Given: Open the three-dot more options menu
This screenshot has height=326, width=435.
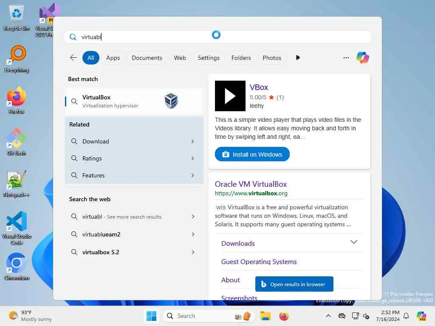Looking at the screenshot, I should pyautogui.click(x=346, y=58).
